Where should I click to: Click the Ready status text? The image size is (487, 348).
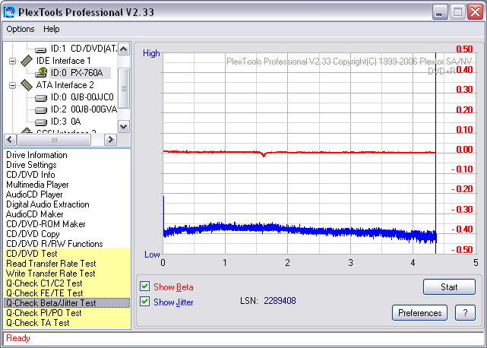pos(18,338)
